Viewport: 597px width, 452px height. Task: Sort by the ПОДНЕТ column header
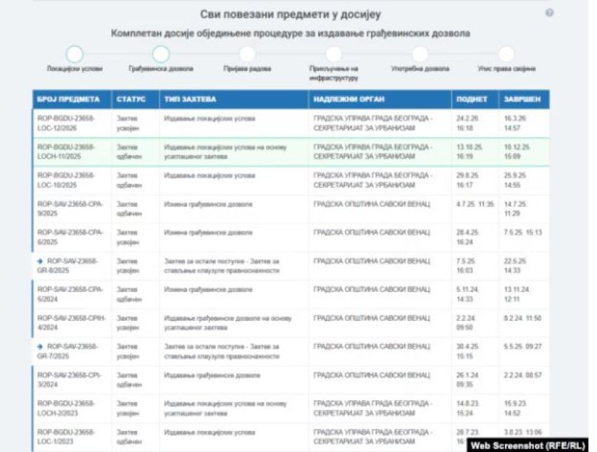click(x=471, y=100)
